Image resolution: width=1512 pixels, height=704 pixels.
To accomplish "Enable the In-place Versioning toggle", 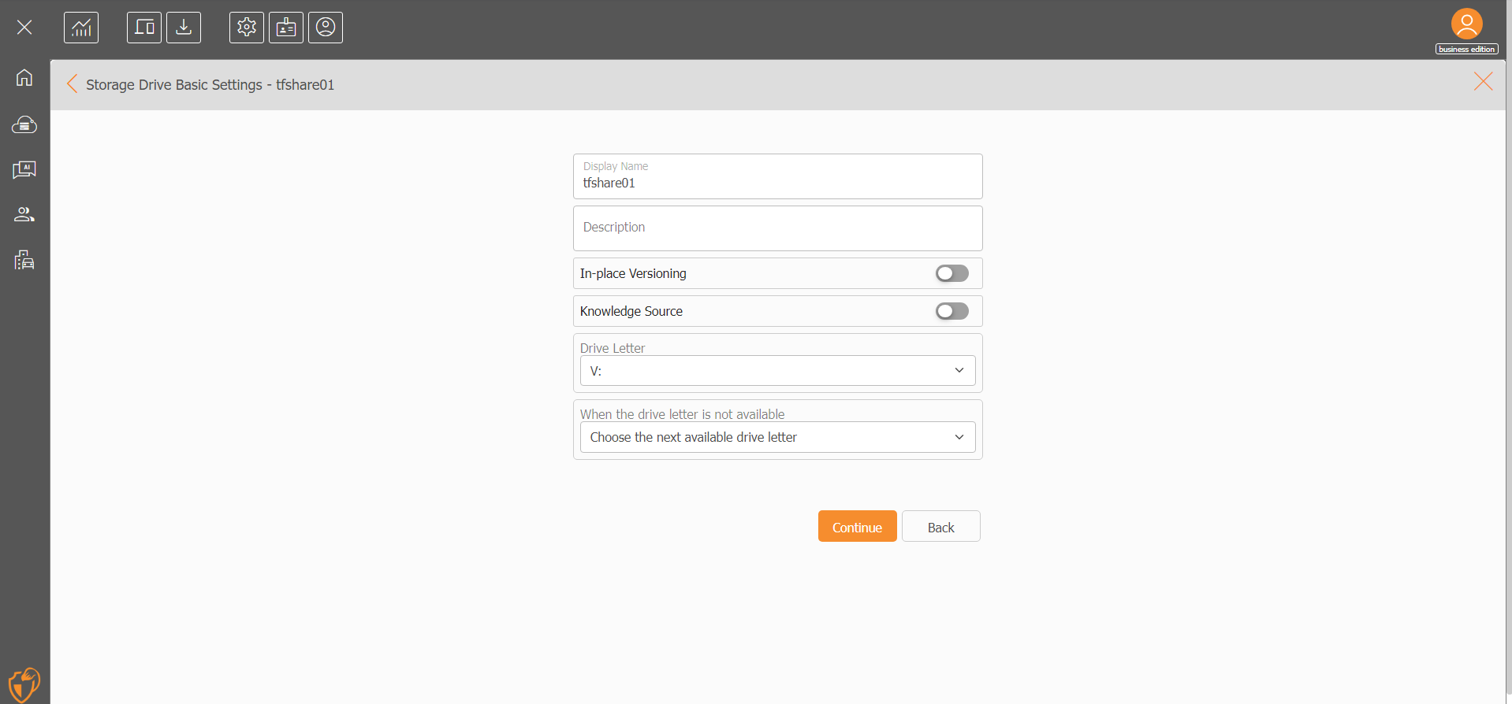I will [x=952, y=273].
